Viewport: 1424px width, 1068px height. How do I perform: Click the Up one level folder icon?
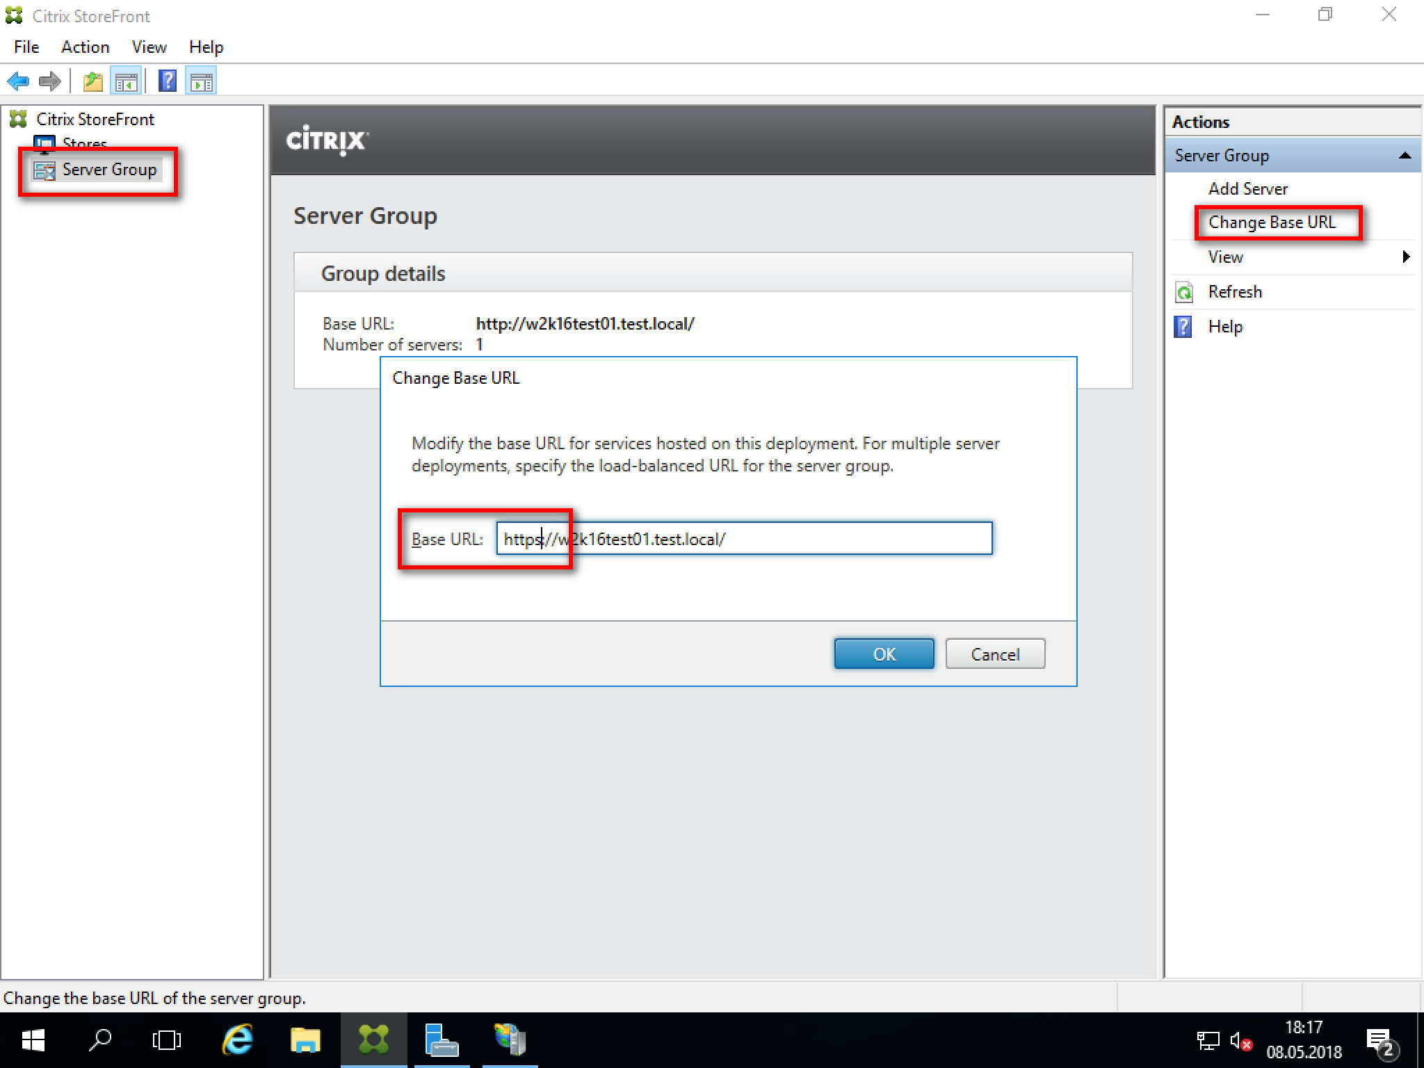pos(93,81)
